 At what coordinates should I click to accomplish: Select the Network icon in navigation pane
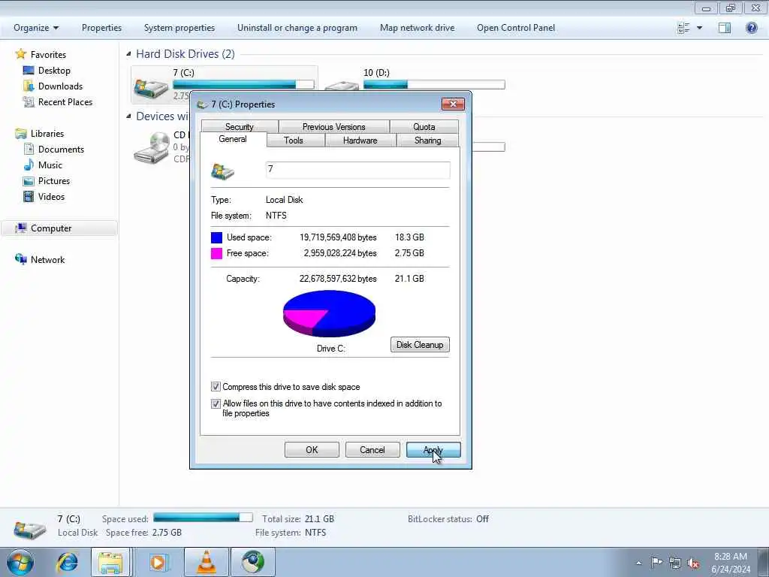click(20, 259)
